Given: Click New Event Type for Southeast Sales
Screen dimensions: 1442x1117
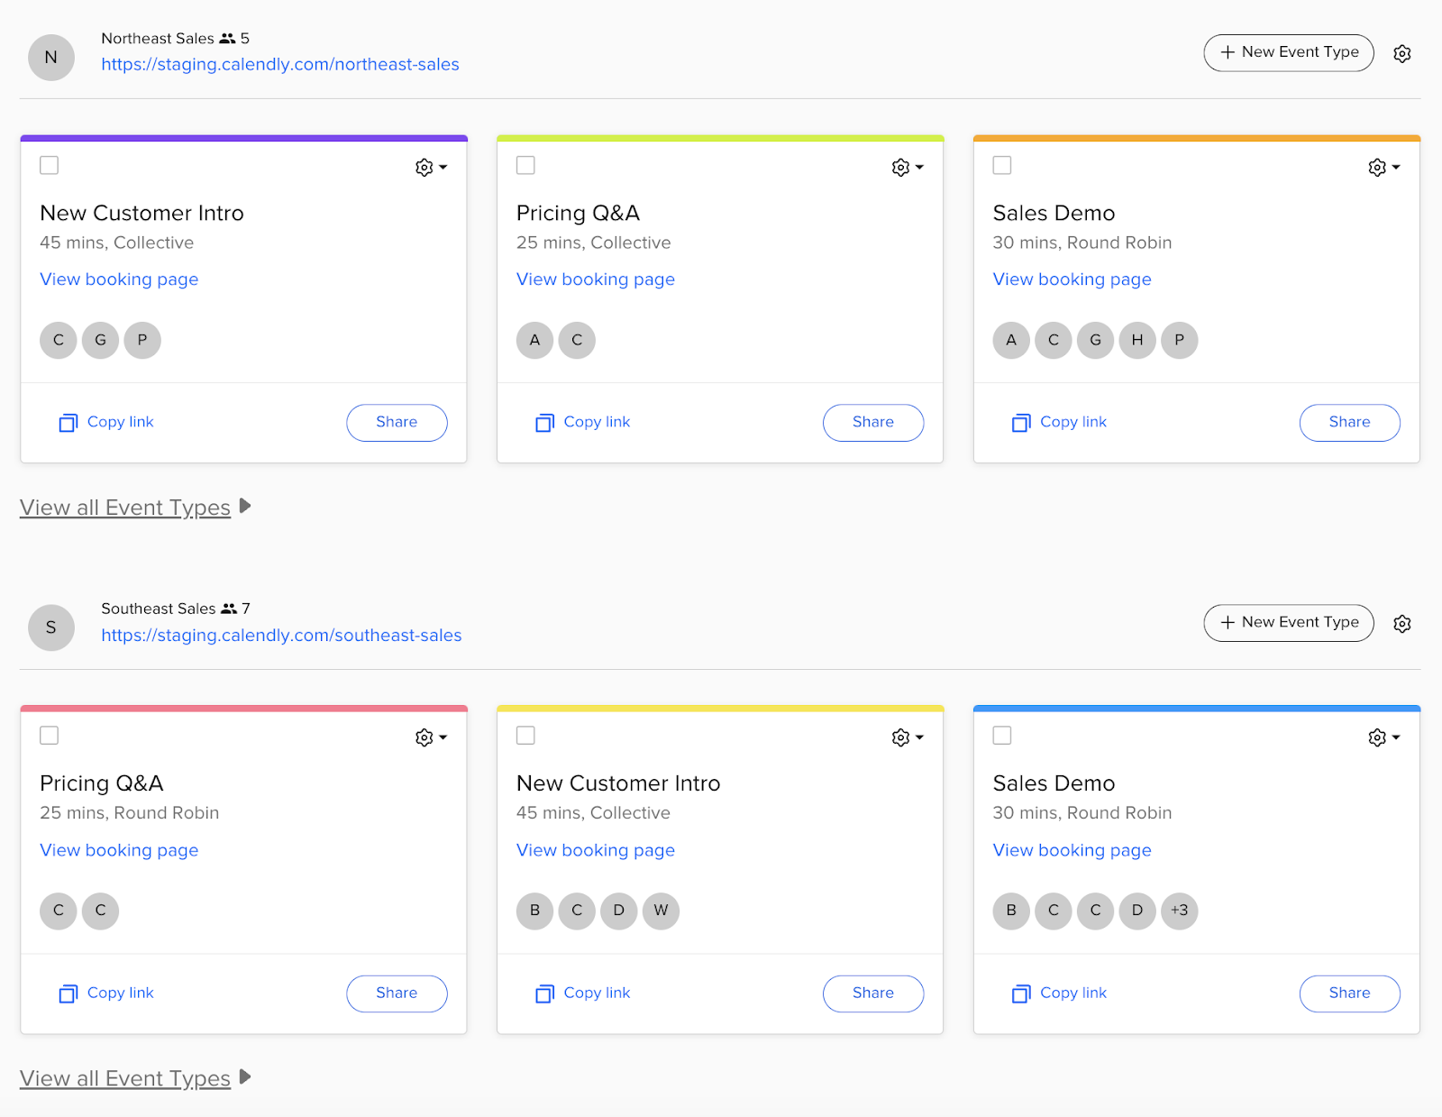Looking at the screenshot, I should 1289,623.
